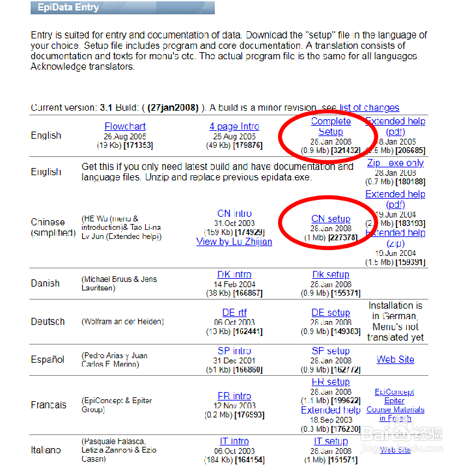
Task: Select download count [180188] text
Action: tap(410, 182)
